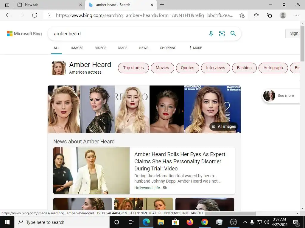Click the horizontal scrollbar right arrow
This screenshot has height=228, width=305.
pyautogui.click(x=297, y=213)
